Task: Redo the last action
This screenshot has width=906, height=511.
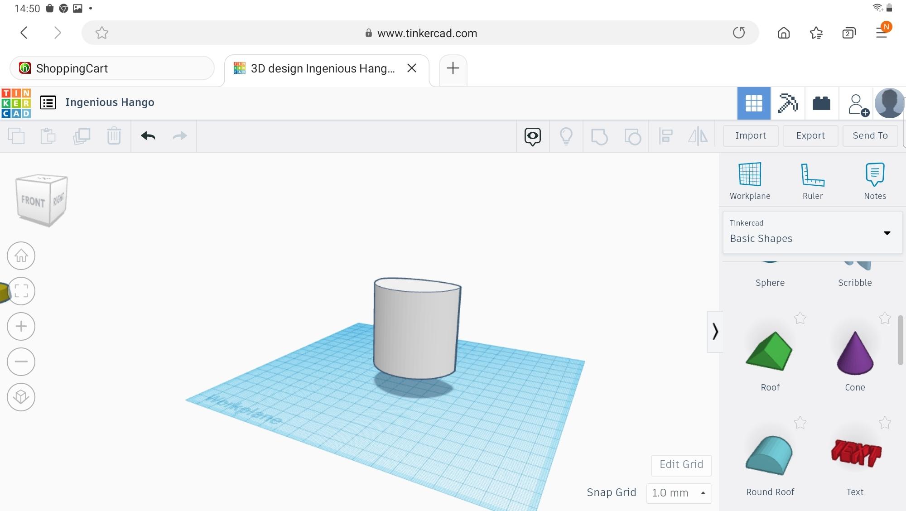Action: click(x=180, y=136)
